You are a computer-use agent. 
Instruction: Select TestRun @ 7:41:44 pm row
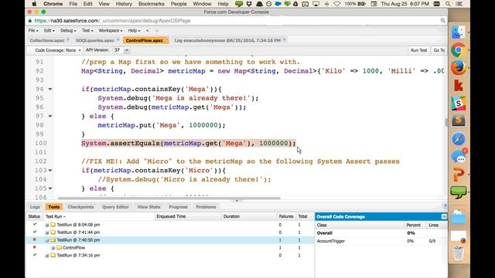[170, 232]
